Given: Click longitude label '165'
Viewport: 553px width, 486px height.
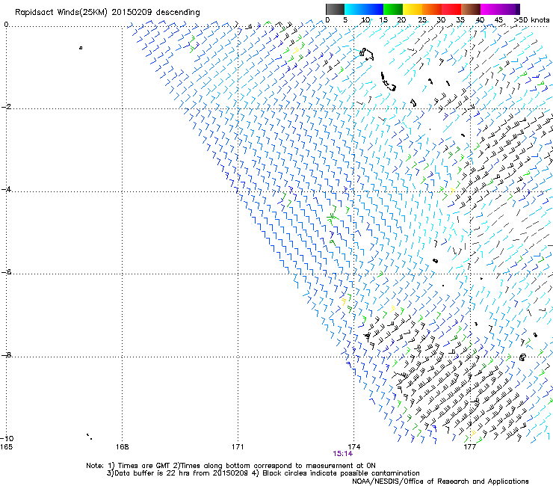Looking at the screenshot, I should tap(6, 447).
